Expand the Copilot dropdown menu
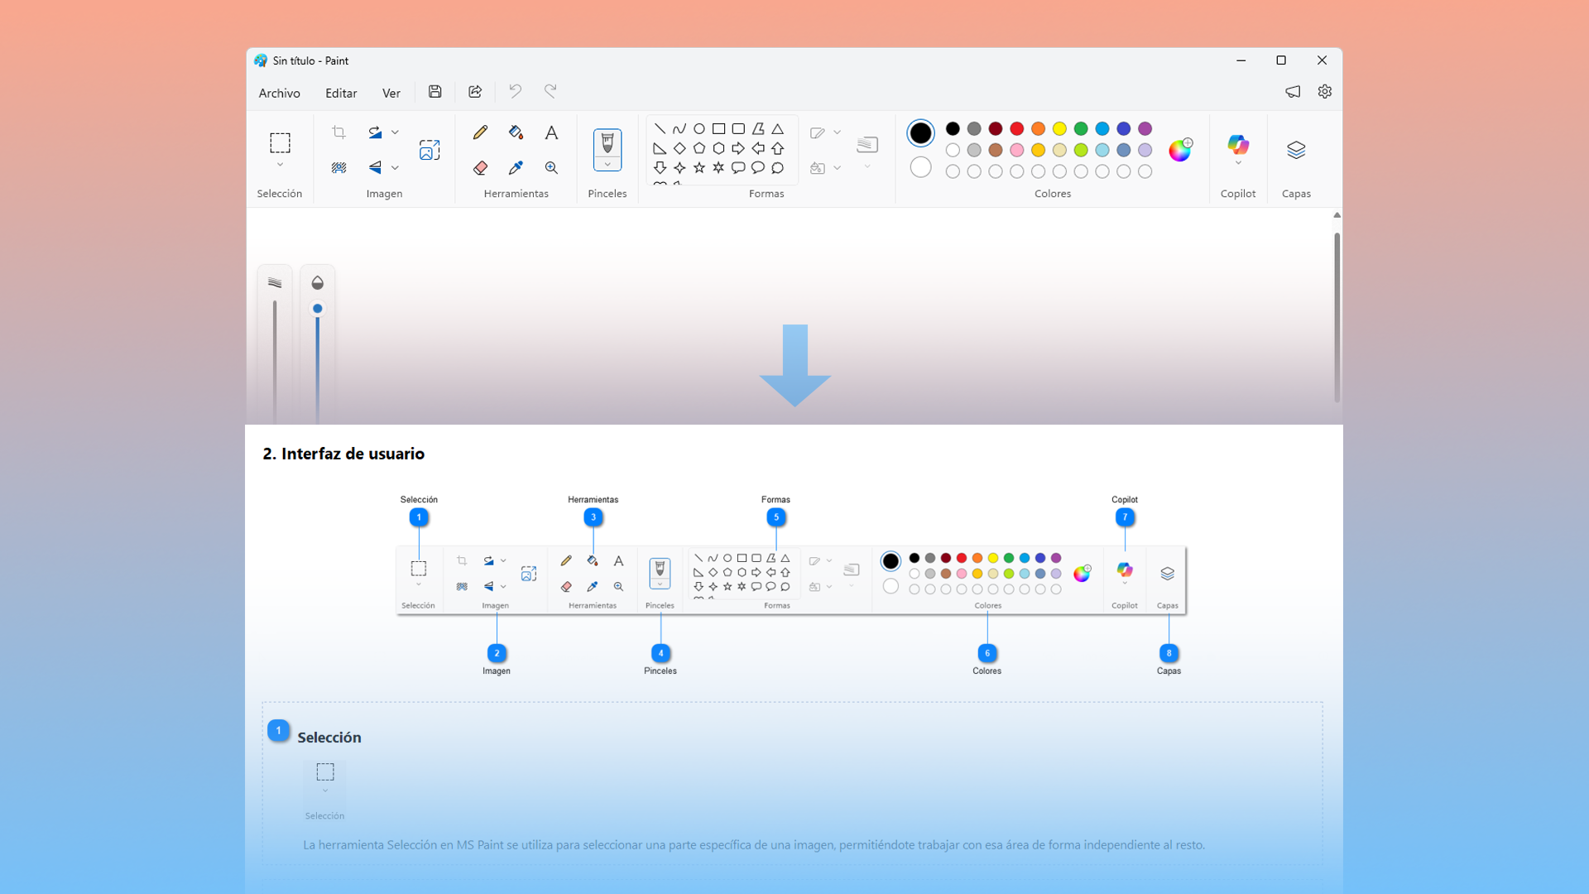The height and width of the screenshot is (894, 1589). pyautogui.click(x=1238, y=163)
